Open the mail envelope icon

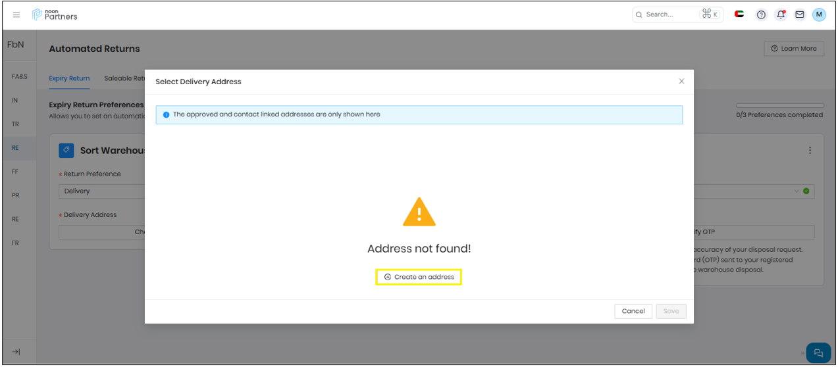(800, 14)
